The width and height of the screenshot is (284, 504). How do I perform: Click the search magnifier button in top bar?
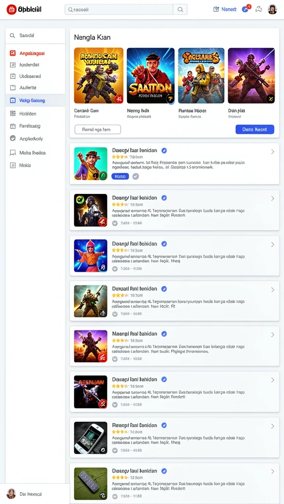[x=180, y=10]
